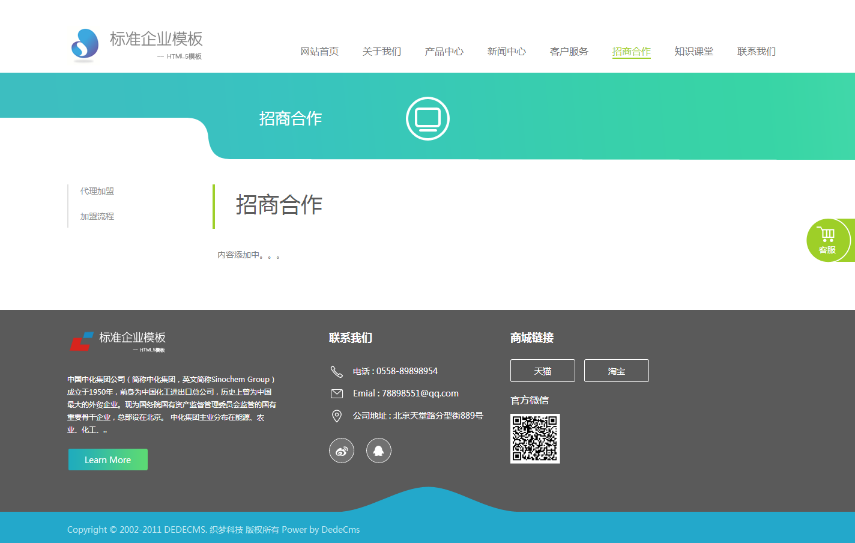Select 新闻中心 navigation item
Screen dimensions: 855x543
507,52
